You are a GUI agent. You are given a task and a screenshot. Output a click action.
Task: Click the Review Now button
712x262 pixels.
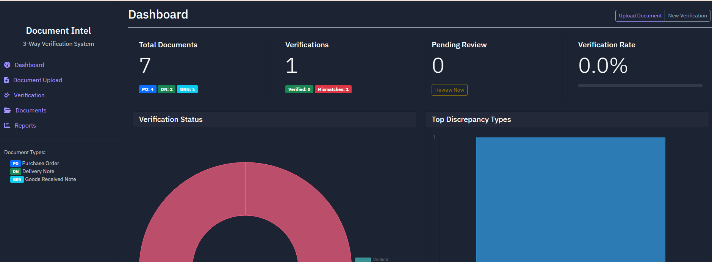tap(449, 90)
